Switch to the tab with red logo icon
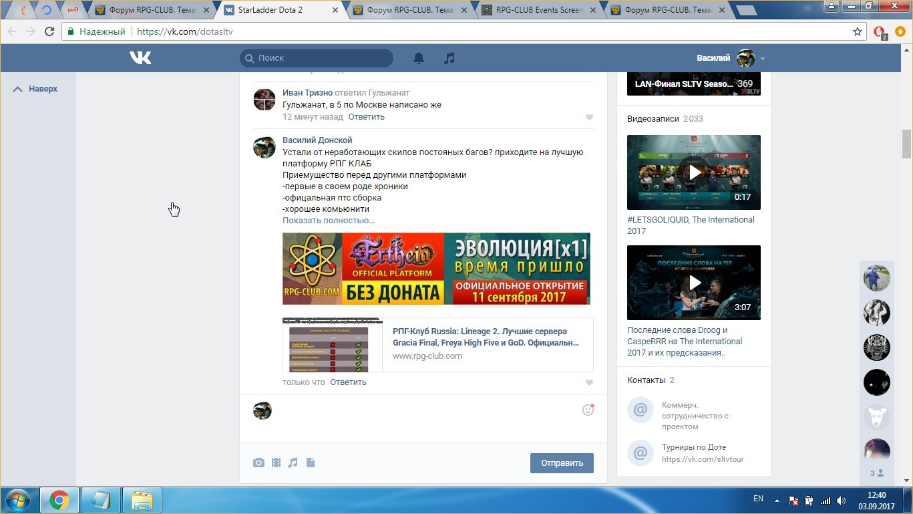 (73, 10)
